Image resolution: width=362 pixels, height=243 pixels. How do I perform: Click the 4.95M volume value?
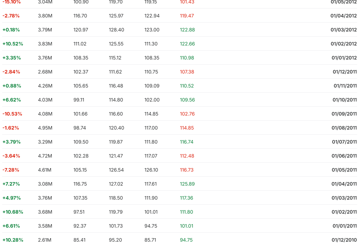pos(45,128)
